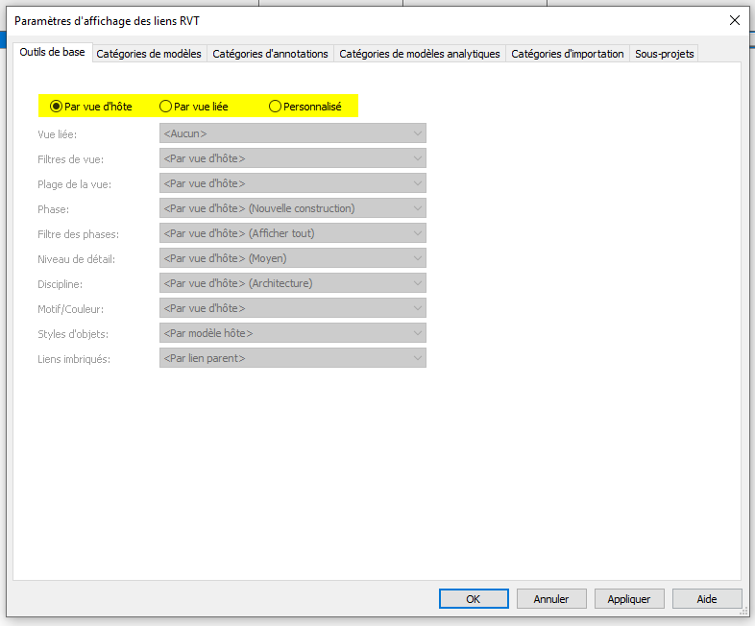The width and height of the screenshot is (755, 626).
Task: Open the 'Plage de la vue' combo box
Action: (x=292, y=183)
